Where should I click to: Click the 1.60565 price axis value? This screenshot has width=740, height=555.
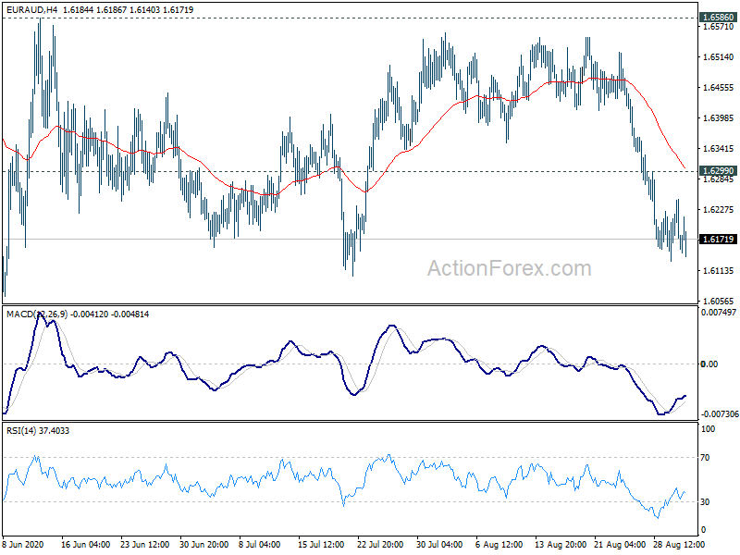tap(719, 301)
